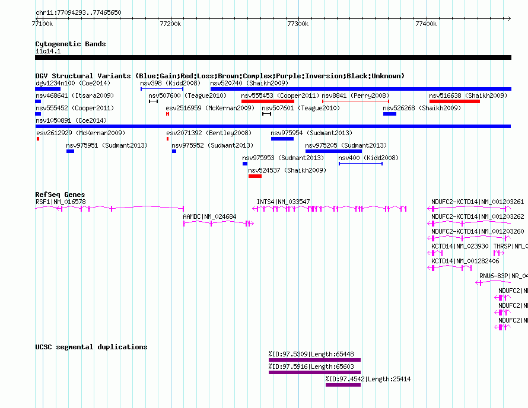Click the red bar of nsv524537 (Shaikh2009)
This screenshot has height=408, width=528.
tap(255, 176)
